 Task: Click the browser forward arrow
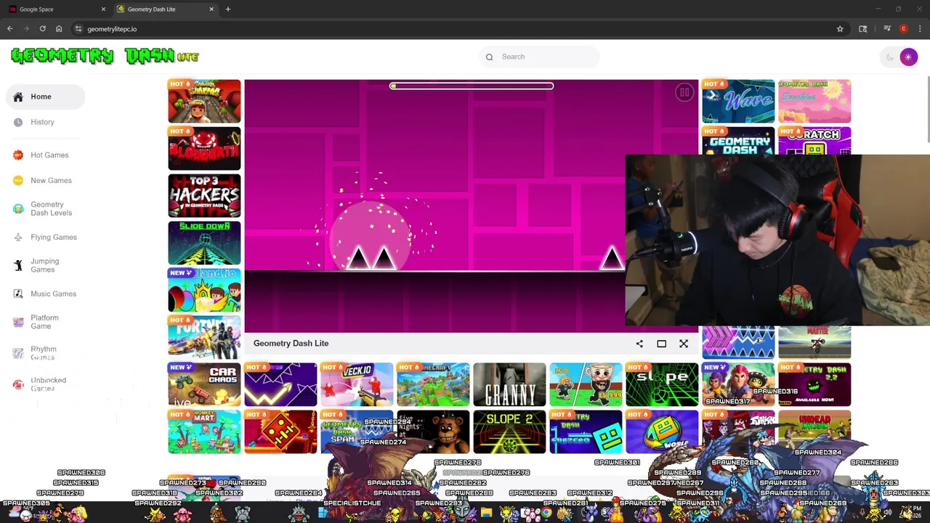click(26, 29)
